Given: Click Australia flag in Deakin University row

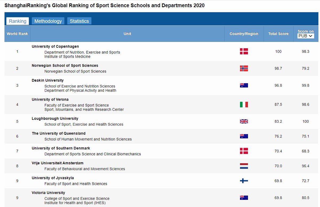Looking at the screenshot, I should pos(244,85).
